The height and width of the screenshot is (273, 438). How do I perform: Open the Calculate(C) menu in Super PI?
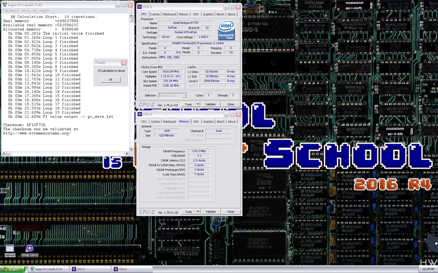coord(11,11)
